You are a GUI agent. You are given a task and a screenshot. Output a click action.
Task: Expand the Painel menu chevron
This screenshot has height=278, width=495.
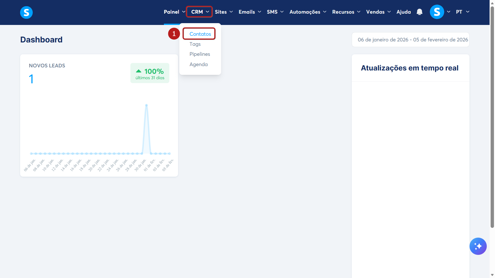[184, 12]
